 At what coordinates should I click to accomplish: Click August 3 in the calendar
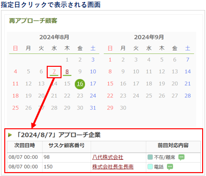(x=93, y=60)
